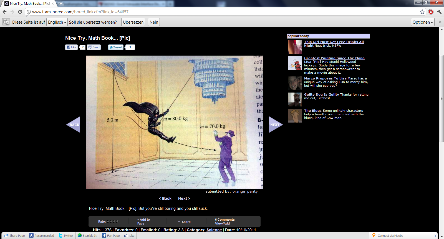
Task: Open the Batman math book image
Action: tap(175, 122)
